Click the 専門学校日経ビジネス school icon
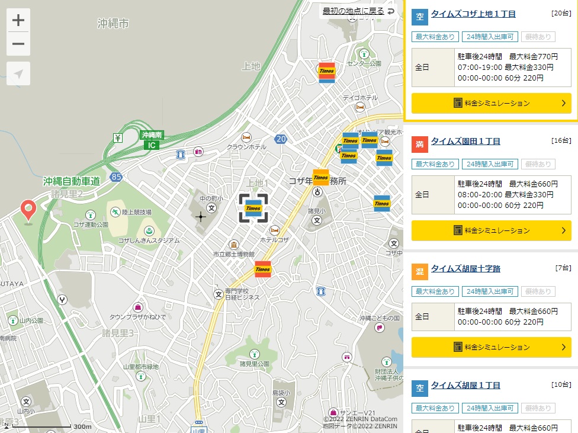This screenshot has height=433, width=578. 219,294
